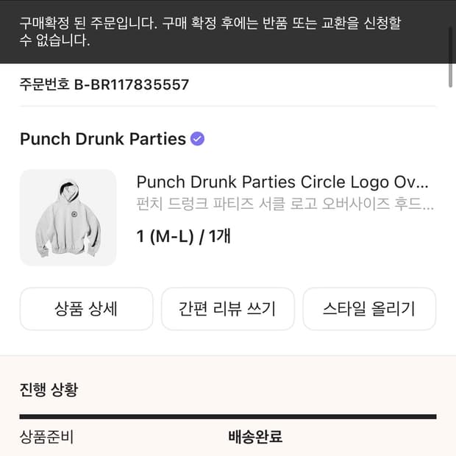Click the purple verified badge icon
This screenshot has width=456, height=456.
(x=197, y=138)
